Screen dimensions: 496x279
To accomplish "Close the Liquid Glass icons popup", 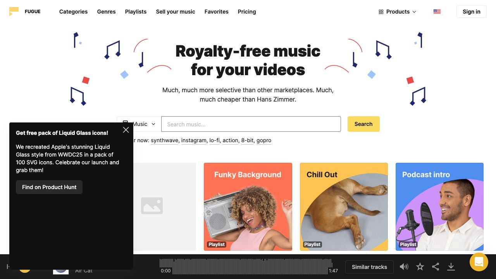I will coord(126,130).
